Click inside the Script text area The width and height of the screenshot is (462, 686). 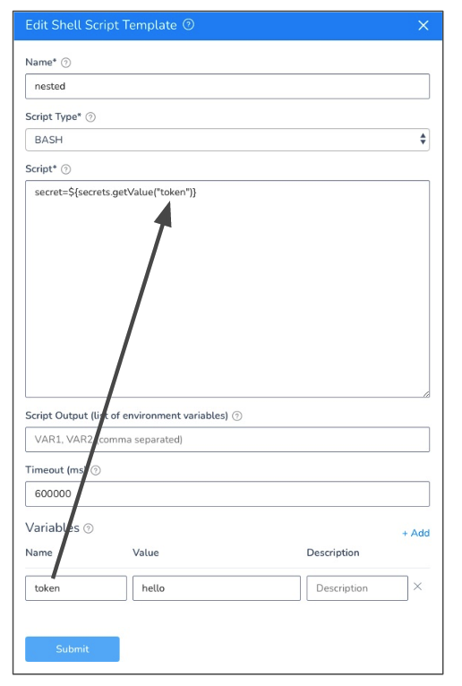point(227,288)
